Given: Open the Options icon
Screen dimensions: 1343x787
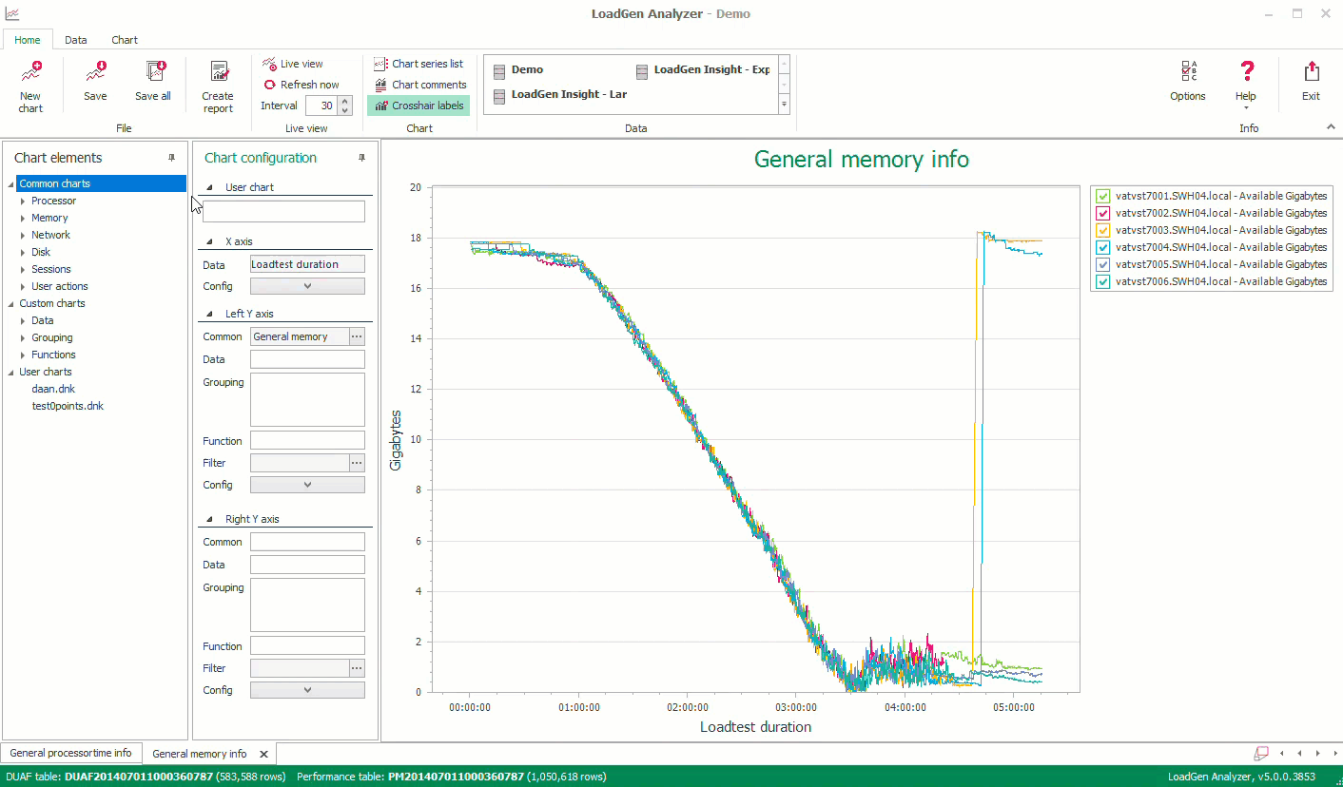Looking at the screenshot, I should click(1187, 74).
